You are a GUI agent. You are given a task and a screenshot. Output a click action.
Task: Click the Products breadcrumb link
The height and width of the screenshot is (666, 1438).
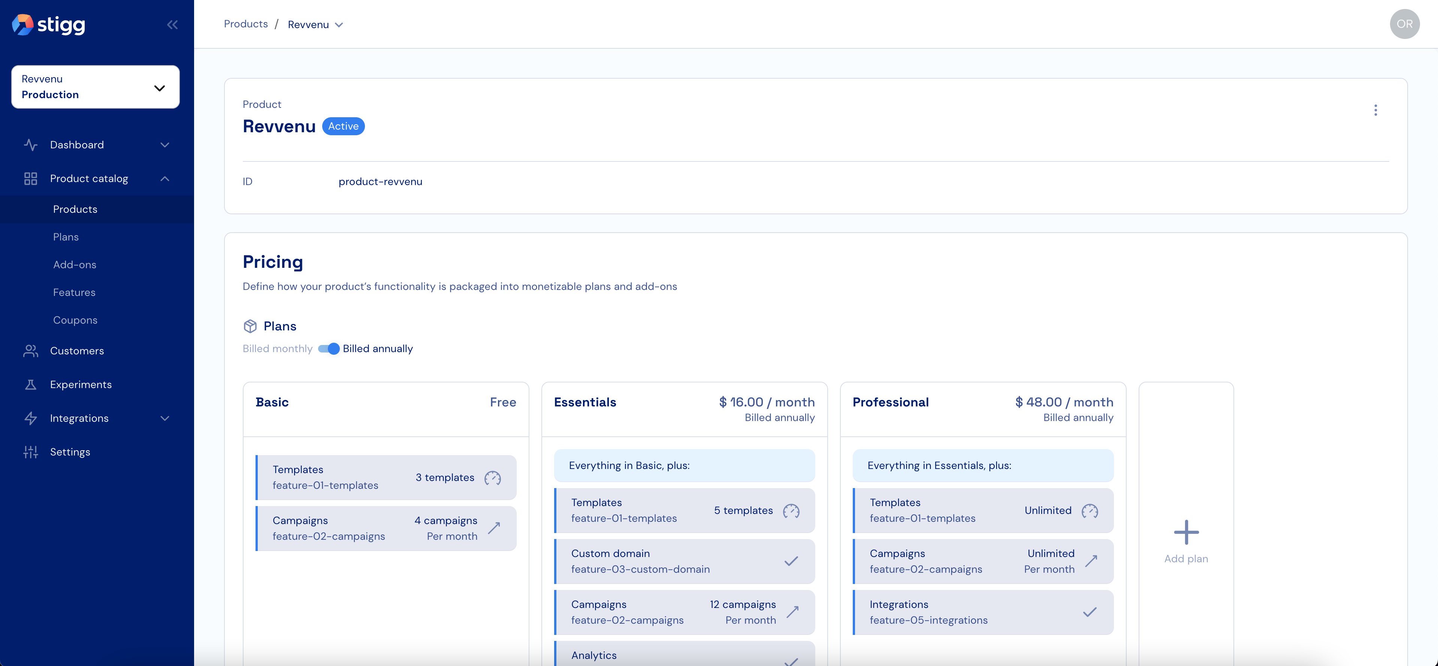[246, 24]
